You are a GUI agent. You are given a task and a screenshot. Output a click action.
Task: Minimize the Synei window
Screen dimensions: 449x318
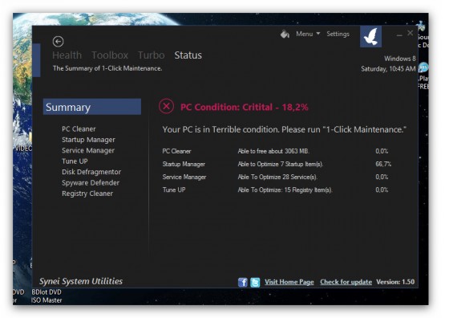(x=399, y=35)
